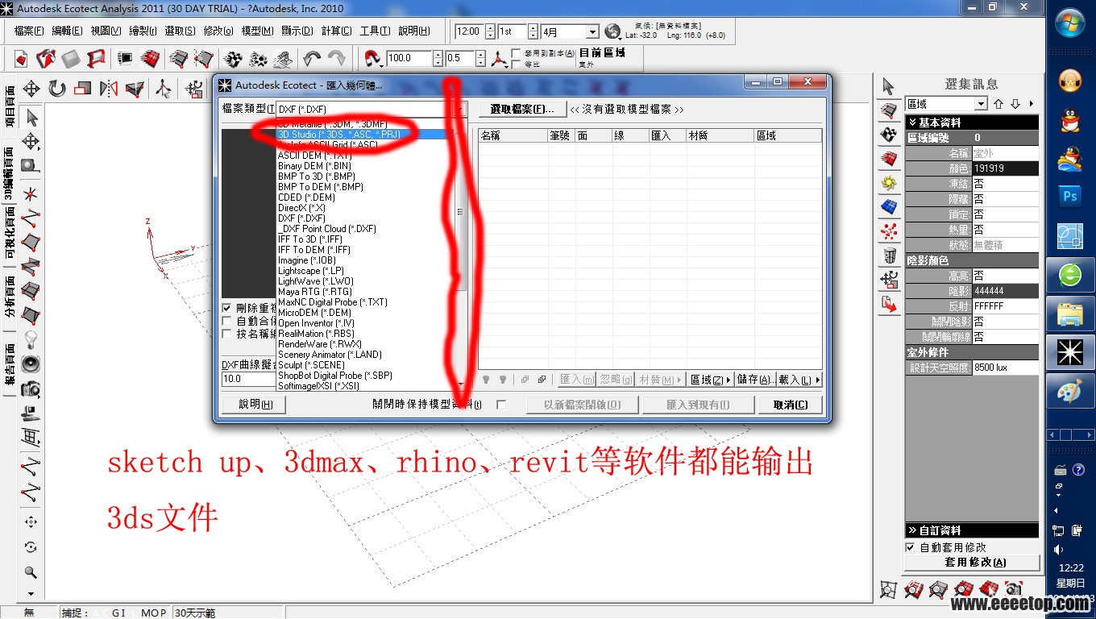Open the 計算(C) menu

pos(336,31)
